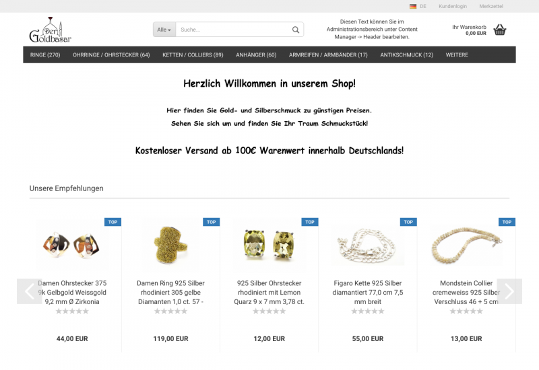Rate the Damen Ring with stars
Viewport: 539px width, 370px height.
[171, 311]
